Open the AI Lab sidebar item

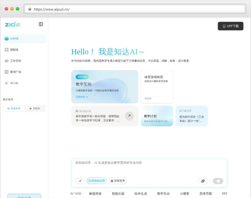(24, 83)
